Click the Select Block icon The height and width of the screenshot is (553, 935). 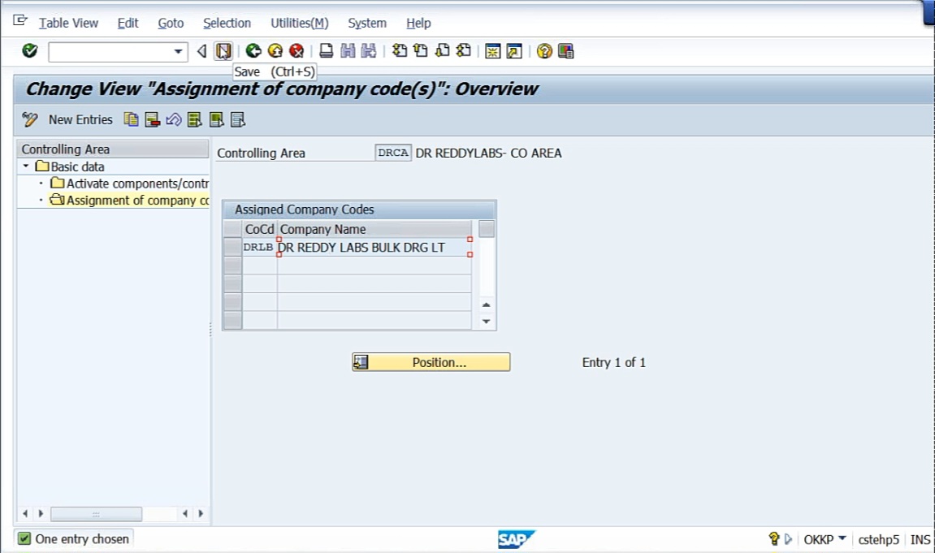pos(216,120)
